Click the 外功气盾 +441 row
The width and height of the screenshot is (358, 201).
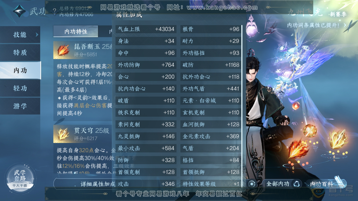211,88
